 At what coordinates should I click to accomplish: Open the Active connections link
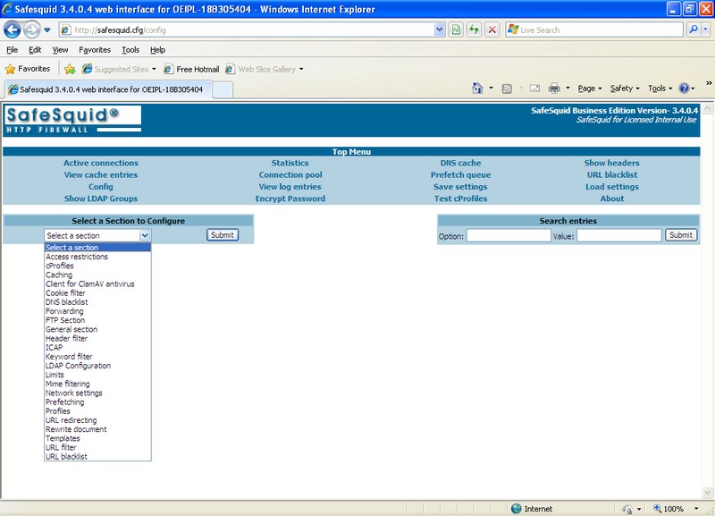(101, 163)
